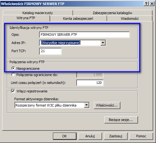156x143 pixels.
Task: Toggle the Włącz rejestrowanie checkbox
Action: 13,91
